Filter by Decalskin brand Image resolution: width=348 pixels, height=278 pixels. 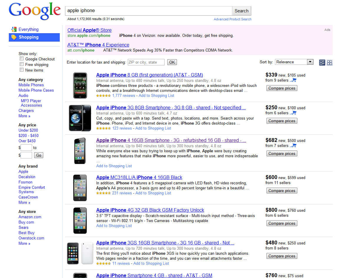(27, 177)
